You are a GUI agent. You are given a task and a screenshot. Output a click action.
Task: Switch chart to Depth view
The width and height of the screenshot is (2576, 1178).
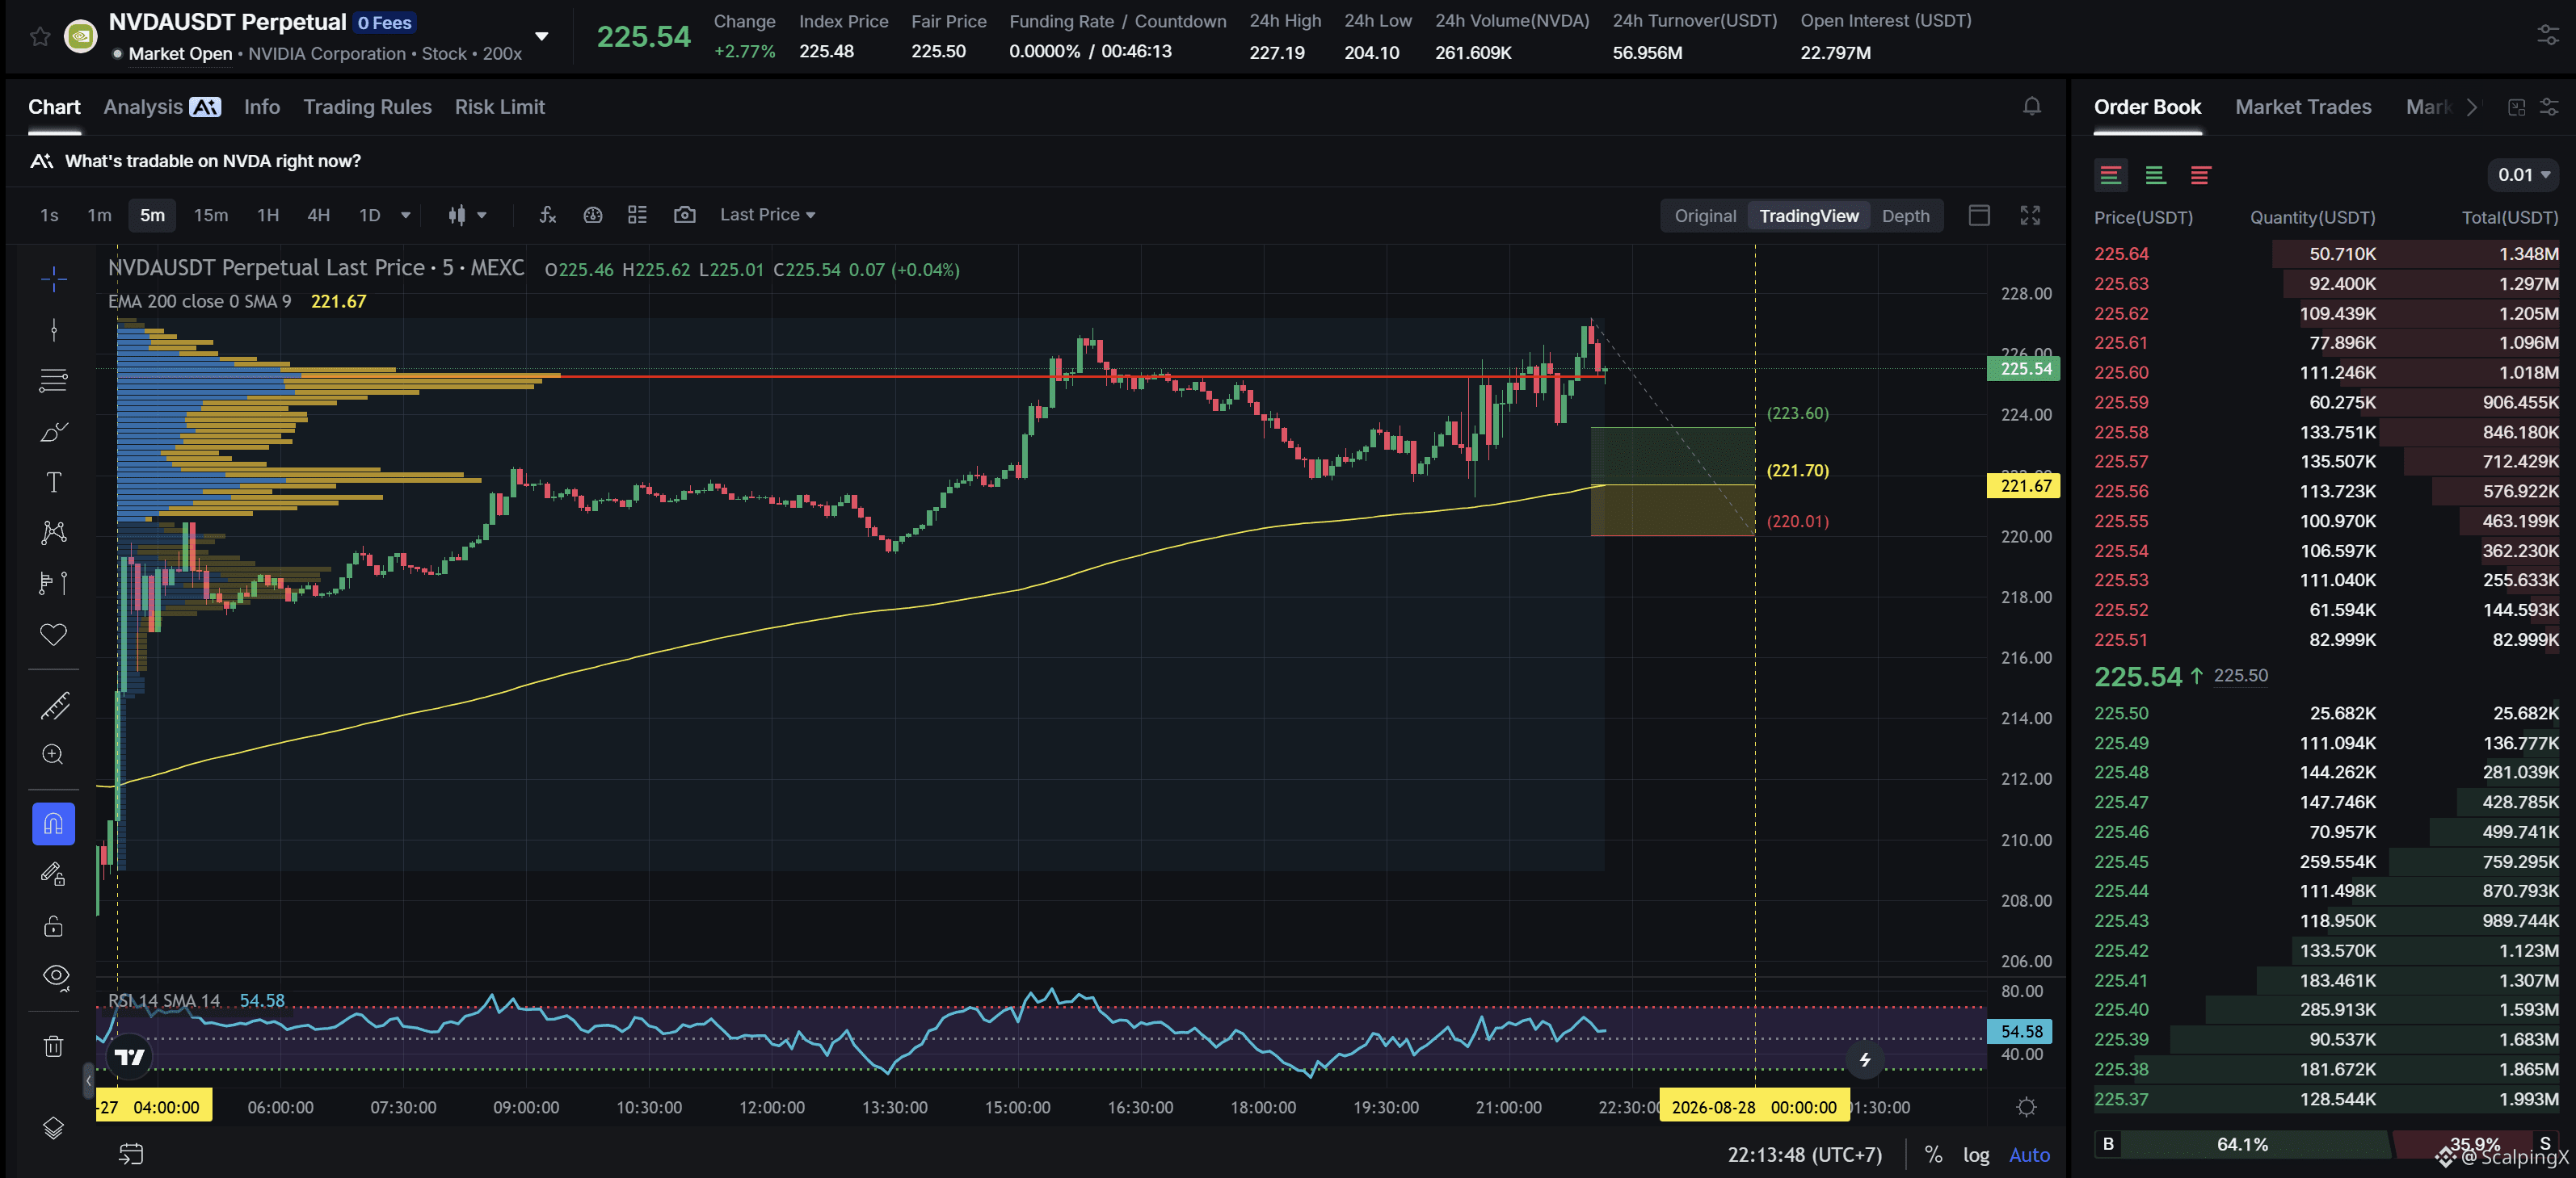pos(1905,216)
